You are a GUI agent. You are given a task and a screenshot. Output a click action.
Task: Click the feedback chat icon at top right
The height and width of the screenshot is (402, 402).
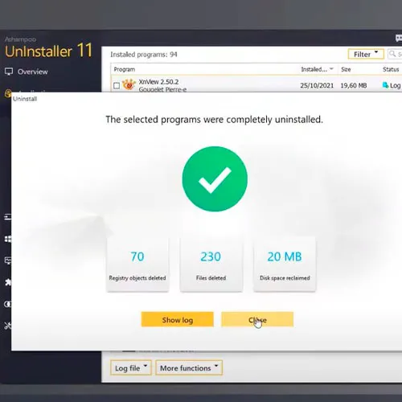click(x=399, y=39)
